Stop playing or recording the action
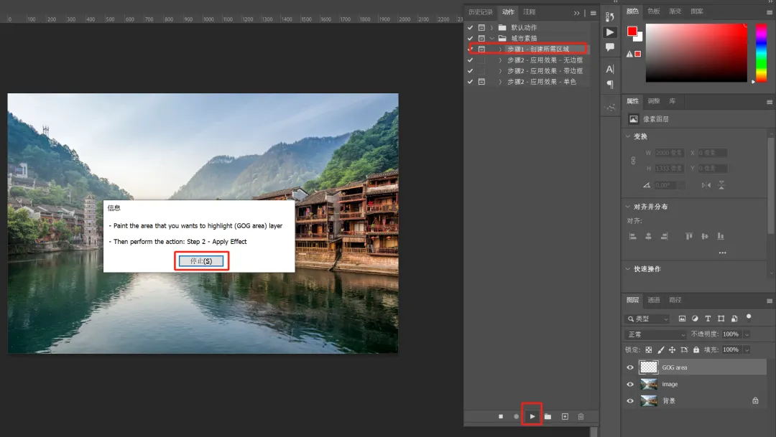The image size is (776, 437). pos(501,417)
